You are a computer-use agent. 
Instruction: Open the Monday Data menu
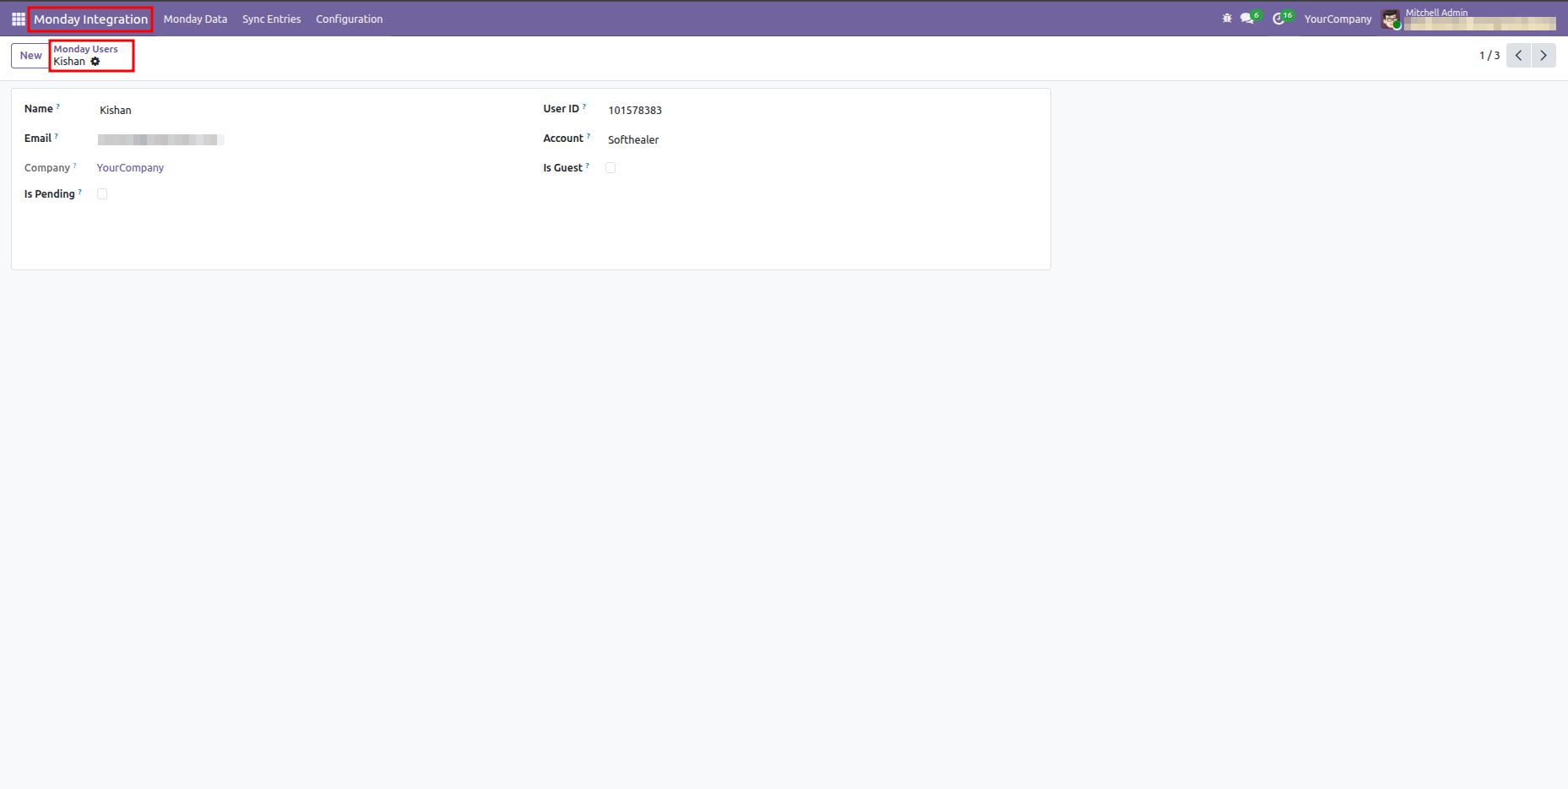click(x=195, y=19)
